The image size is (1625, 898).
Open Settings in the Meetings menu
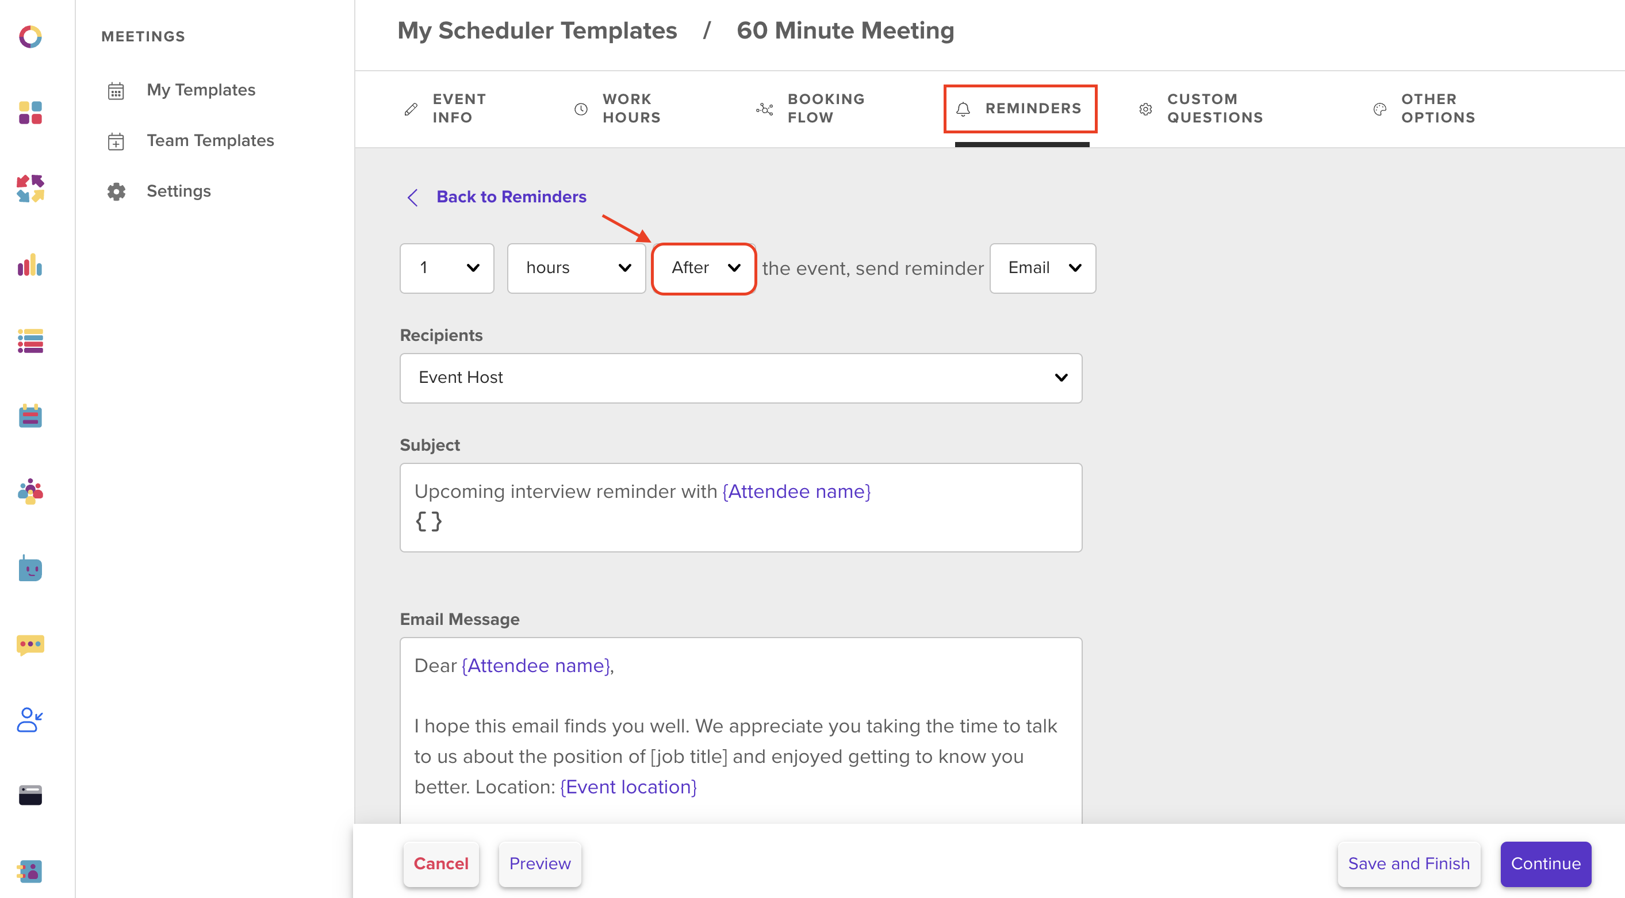(x=178, y=191)
